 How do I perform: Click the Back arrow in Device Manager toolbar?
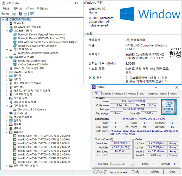[x=3, y=14]
